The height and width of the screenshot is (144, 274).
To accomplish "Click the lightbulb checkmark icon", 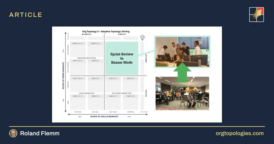I will tap(142, 37).
